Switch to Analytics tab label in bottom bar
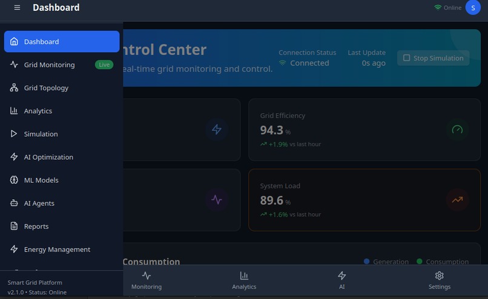The image size is (488, 299). click(244, 286)
